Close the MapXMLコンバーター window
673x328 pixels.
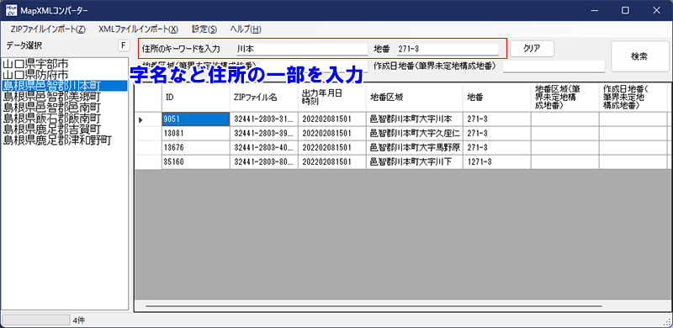pos(656,11)
